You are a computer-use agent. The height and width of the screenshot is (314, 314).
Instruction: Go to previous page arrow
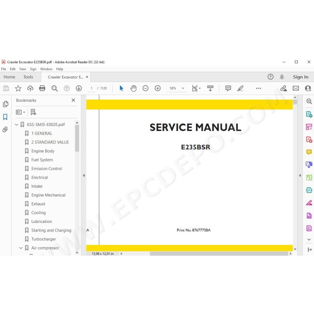tap(66, 88)
